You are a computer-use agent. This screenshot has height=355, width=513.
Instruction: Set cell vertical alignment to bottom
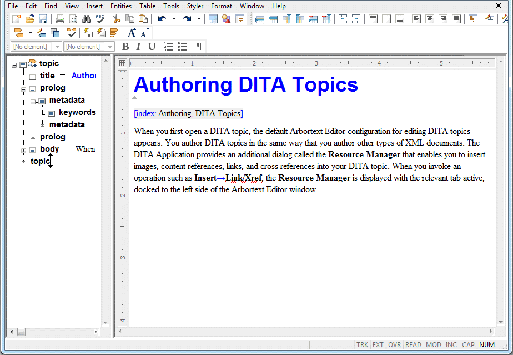coord(400,19)
